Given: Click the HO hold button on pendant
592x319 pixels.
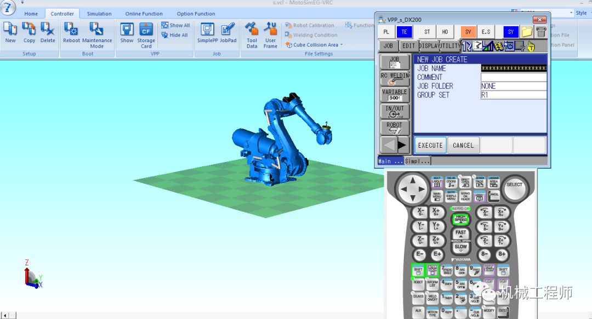Looking at the screenshot, I should (x=445, y=32).
